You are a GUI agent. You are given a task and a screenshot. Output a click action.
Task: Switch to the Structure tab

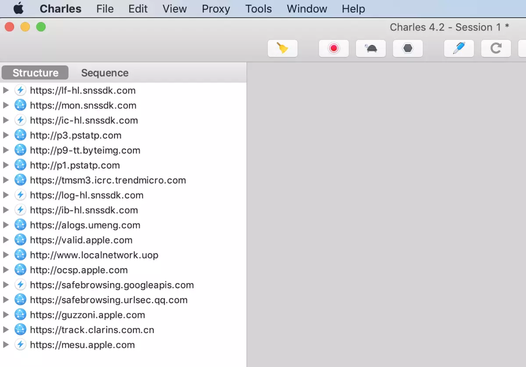(x=35, y=73)
